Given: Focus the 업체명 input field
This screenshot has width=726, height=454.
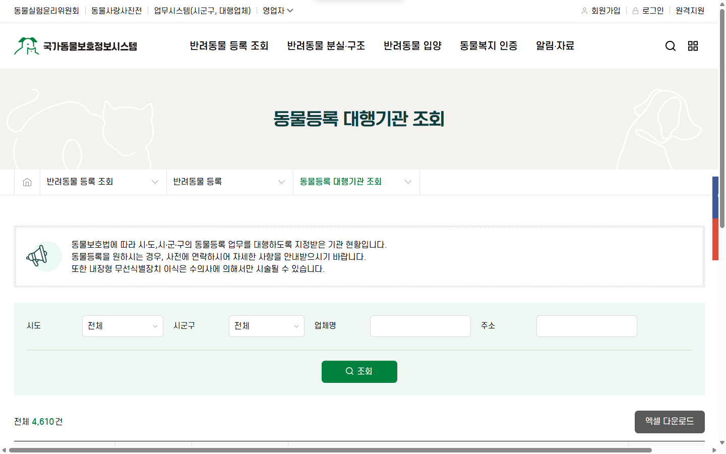Looking at the screenshot, I should click(x=420, y=326).
